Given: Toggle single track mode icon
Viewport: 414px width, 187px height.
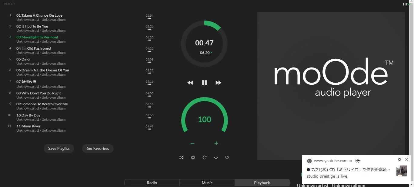Looking at the screenshot, I should 205,157.
